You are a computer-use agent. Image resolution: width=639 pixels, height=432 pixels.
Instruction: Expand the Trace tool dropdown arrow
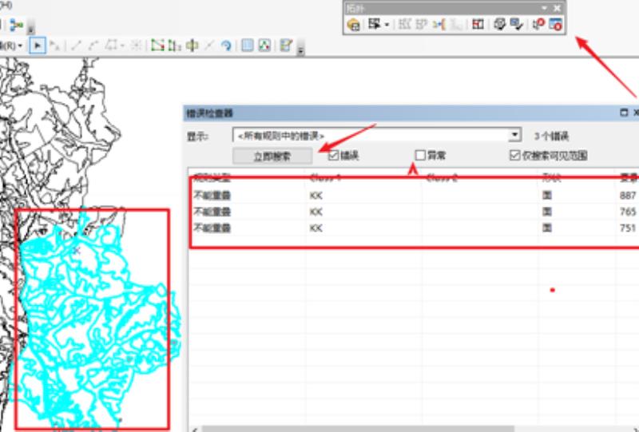(x=121, y=46)
